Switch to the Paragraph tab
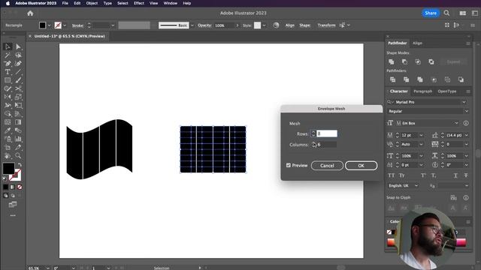 click(422, 91)
